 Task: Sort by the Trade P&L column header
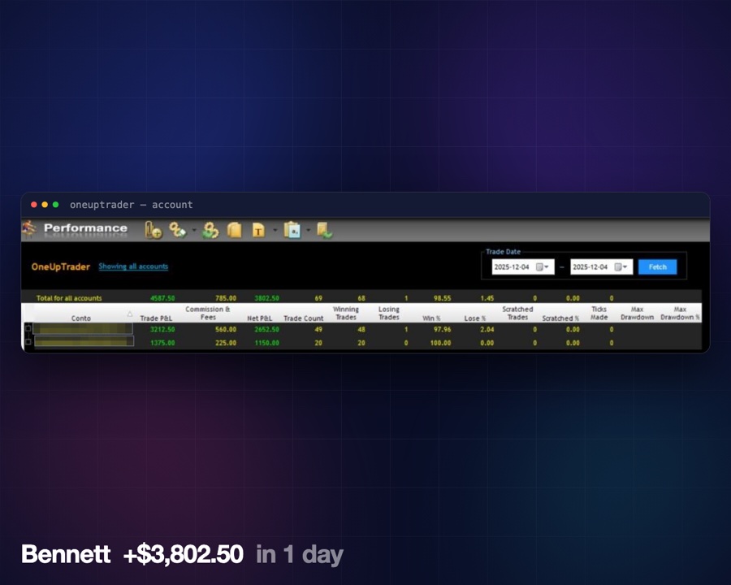pos(156,318)
